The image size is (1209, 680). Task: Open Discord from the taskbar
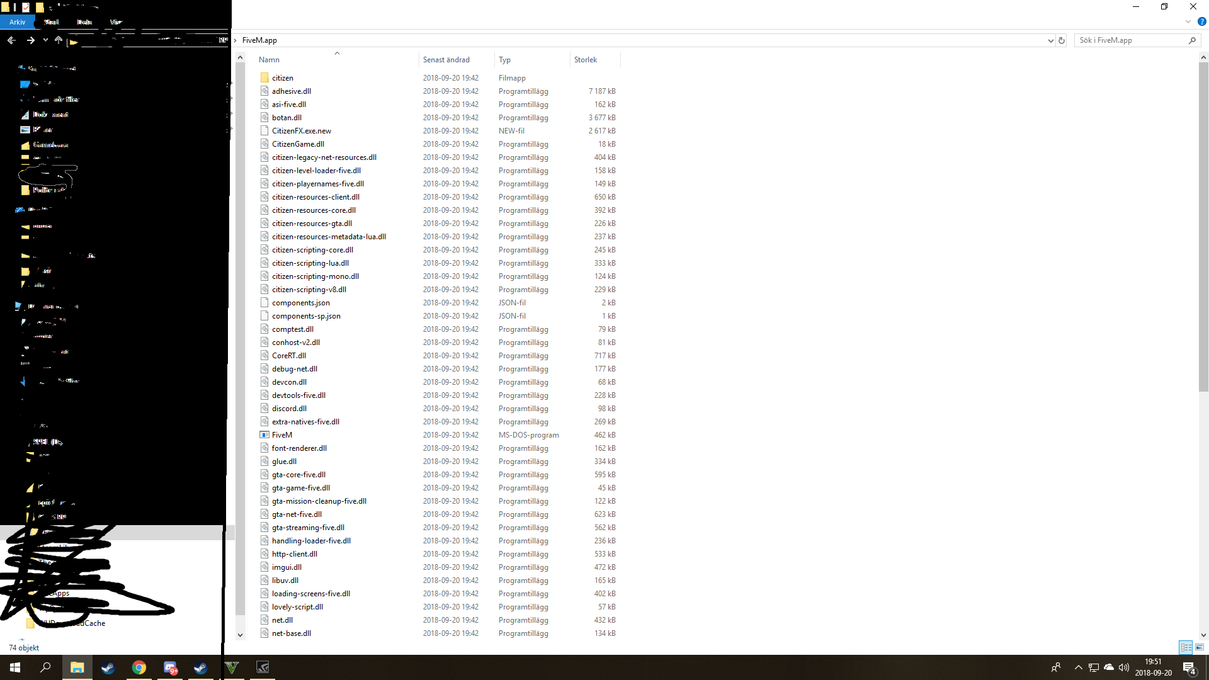coord(170,667)
